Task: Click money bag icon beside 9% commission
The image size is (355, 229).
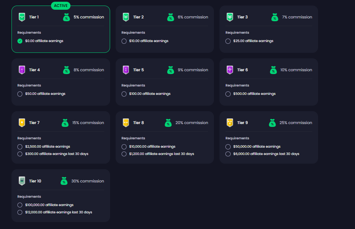Action: [x=170, y=70]
